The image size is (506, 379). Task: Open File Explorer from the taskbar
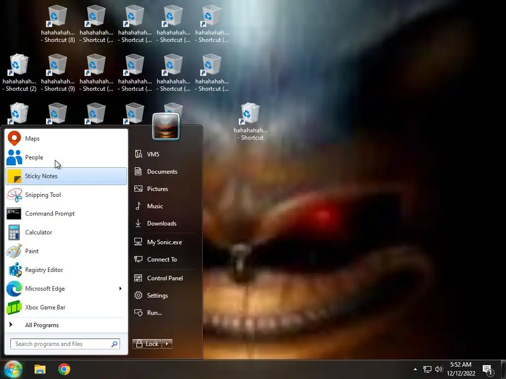[x=40, y=369]
